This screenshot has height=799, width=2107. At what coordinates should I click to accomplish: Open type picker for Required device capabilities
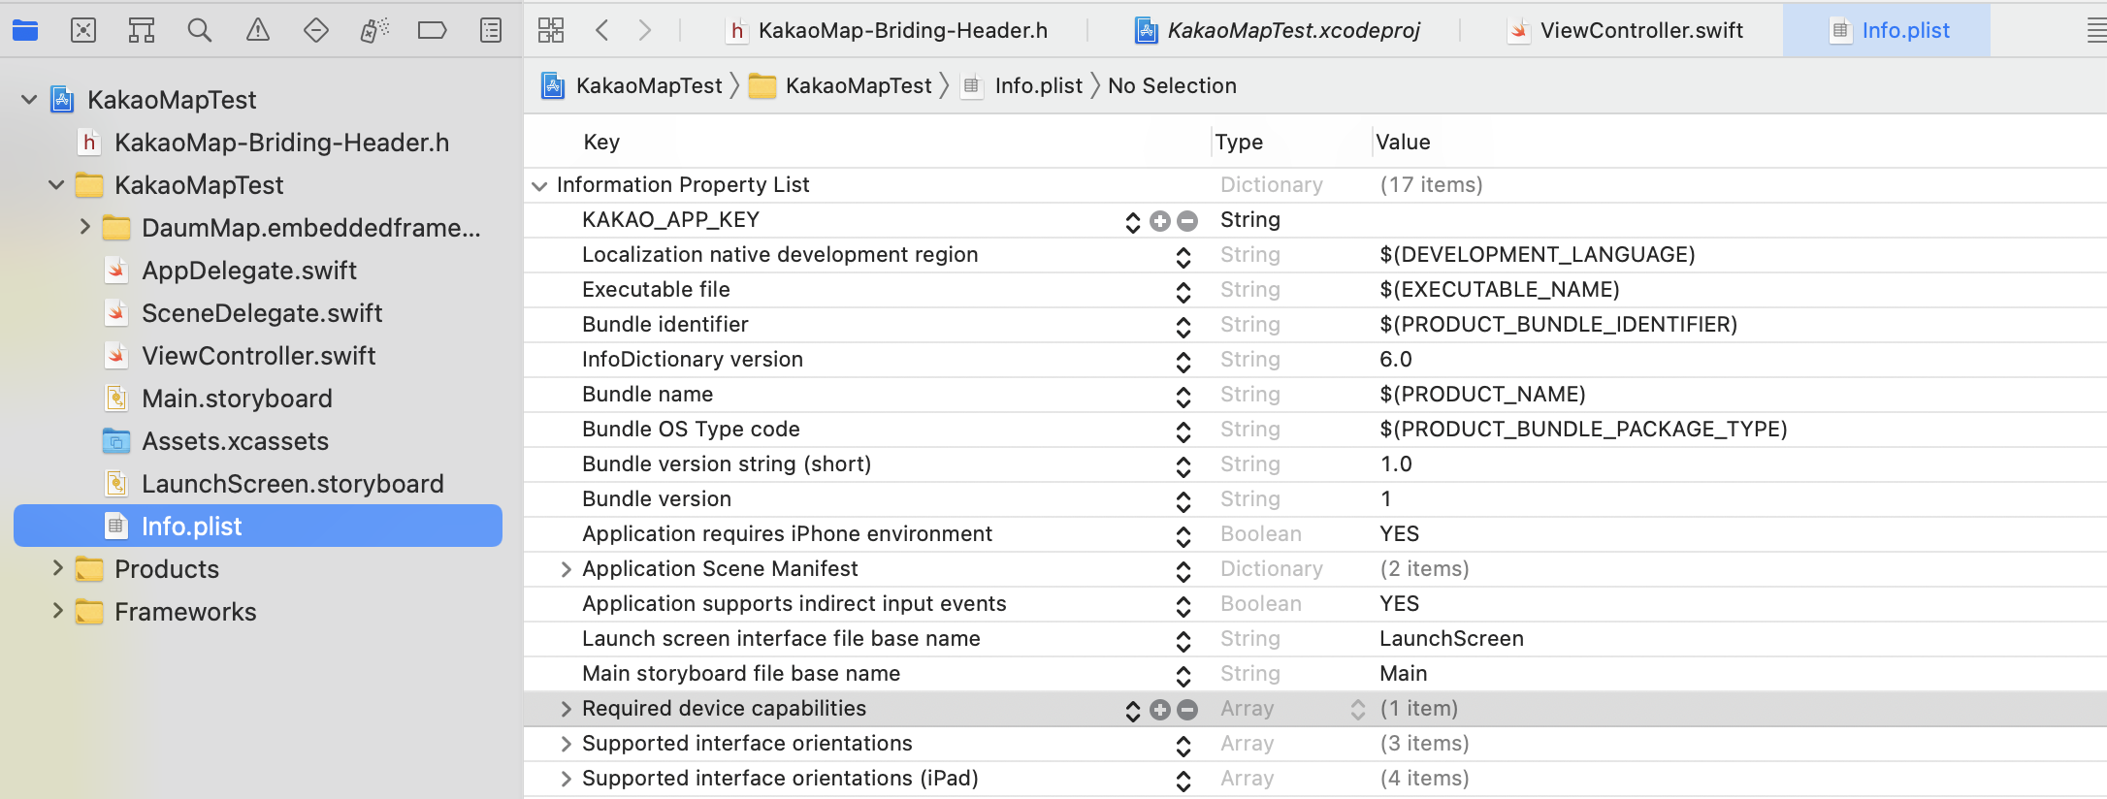1358,710
